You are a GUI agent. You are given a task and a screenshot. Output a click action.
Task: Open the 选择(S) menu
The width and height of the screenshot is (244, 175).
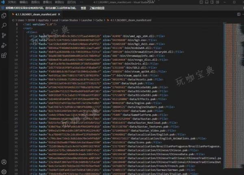[36, 2]
